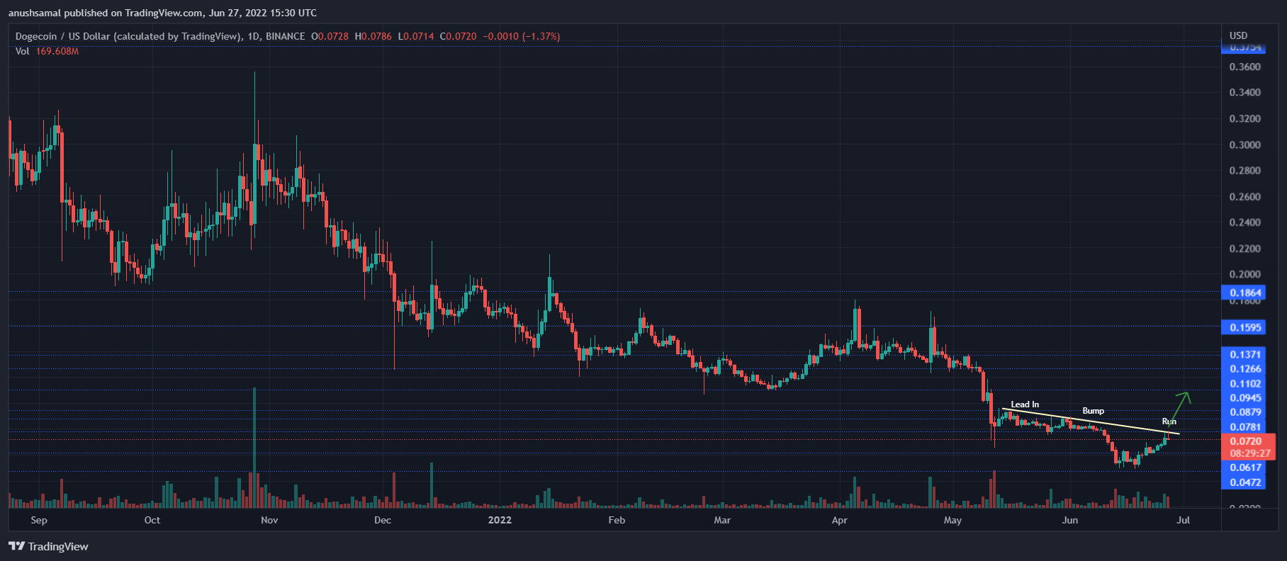Click the 0.0617 support level label

(1245, 467)
